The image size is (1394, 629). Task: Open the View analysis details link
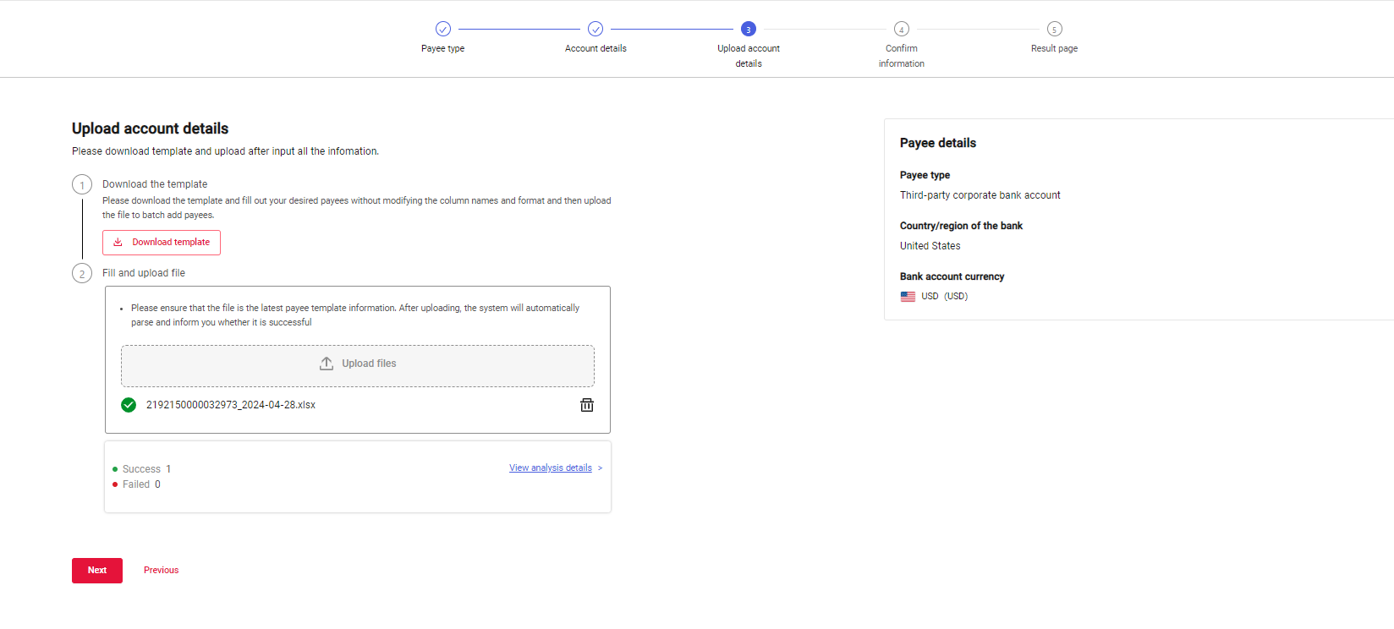tap(550, 468)
